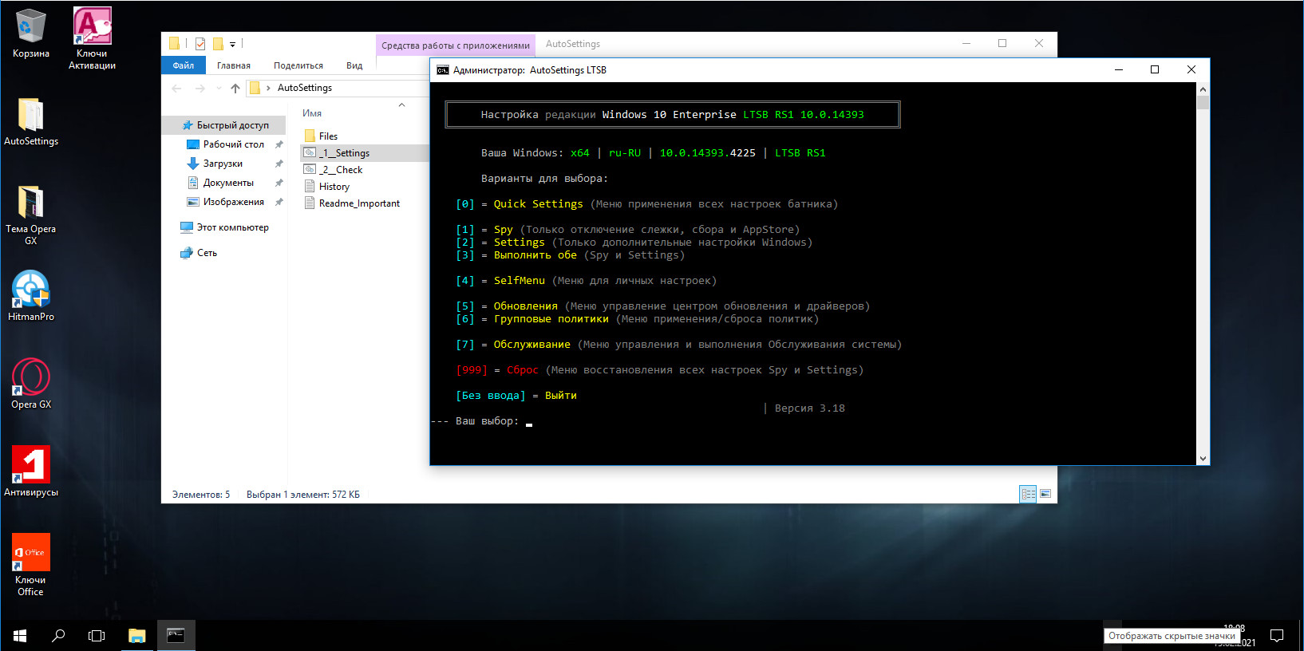Switch to the details view layout toggle
This screenshot has width=1304, height=651.
tap(1028, 494)
